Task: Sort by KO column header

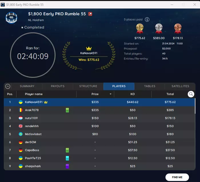Action: (x=133, y=94)
